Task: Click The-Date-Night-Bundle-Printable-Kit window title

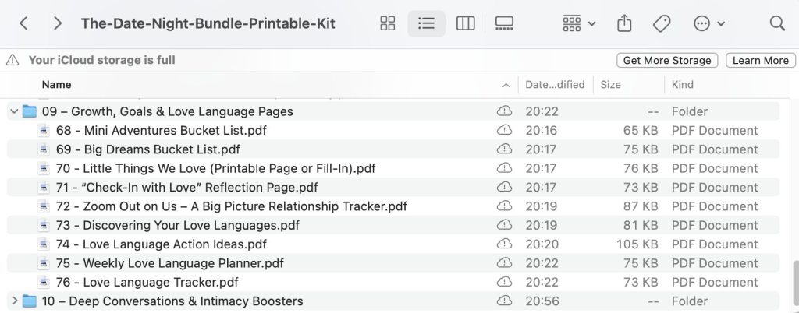Action: 208,23
